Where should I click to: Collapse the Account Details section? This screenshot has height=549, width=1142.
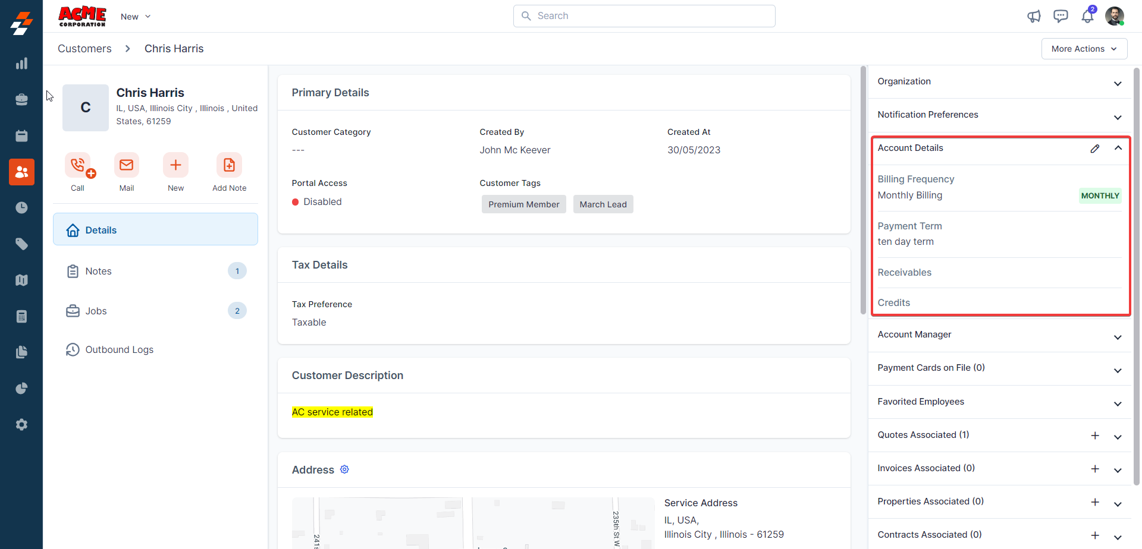click(1118, 148)
